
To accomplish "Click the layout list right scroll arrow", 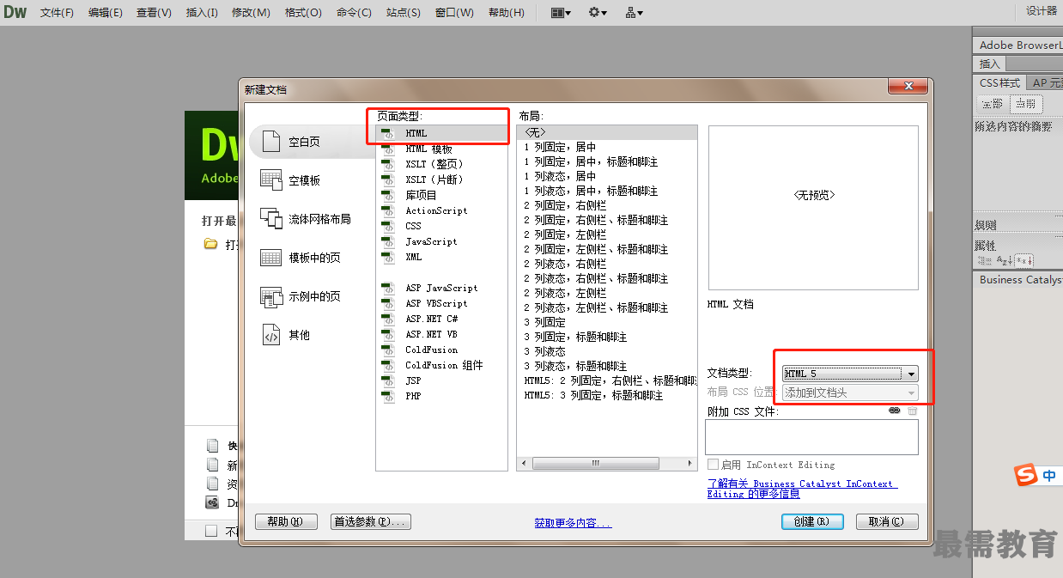I will 691,463.
